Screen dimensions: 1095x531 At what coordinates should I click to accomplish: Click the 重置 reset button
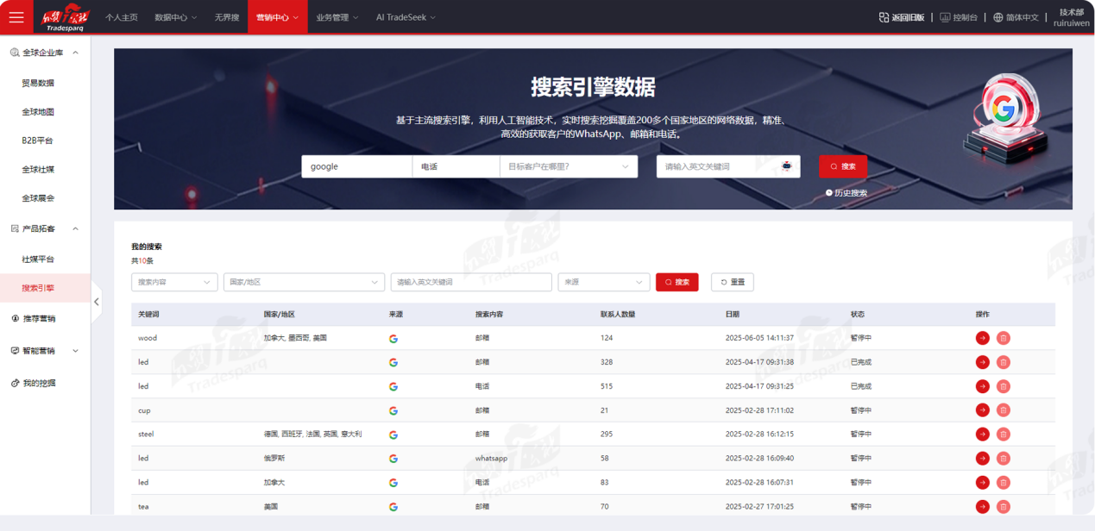point(733,282)
